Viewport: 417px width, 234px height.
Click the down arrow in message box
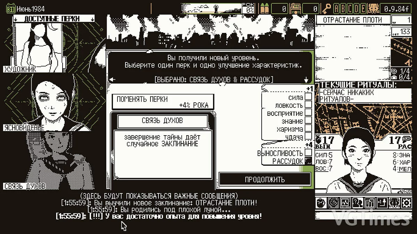306,79
